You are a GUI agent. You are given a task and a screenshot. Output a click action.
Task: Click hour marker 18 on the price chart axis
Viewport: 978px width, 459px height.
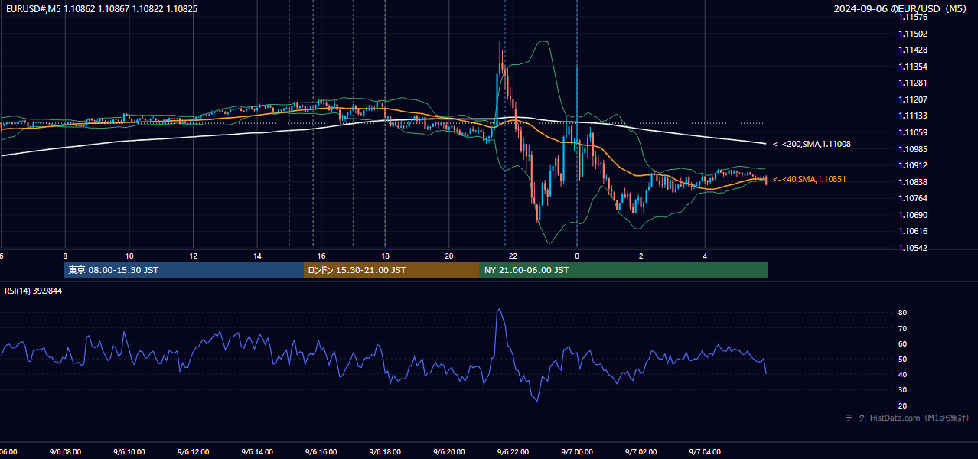click(385, 256)
